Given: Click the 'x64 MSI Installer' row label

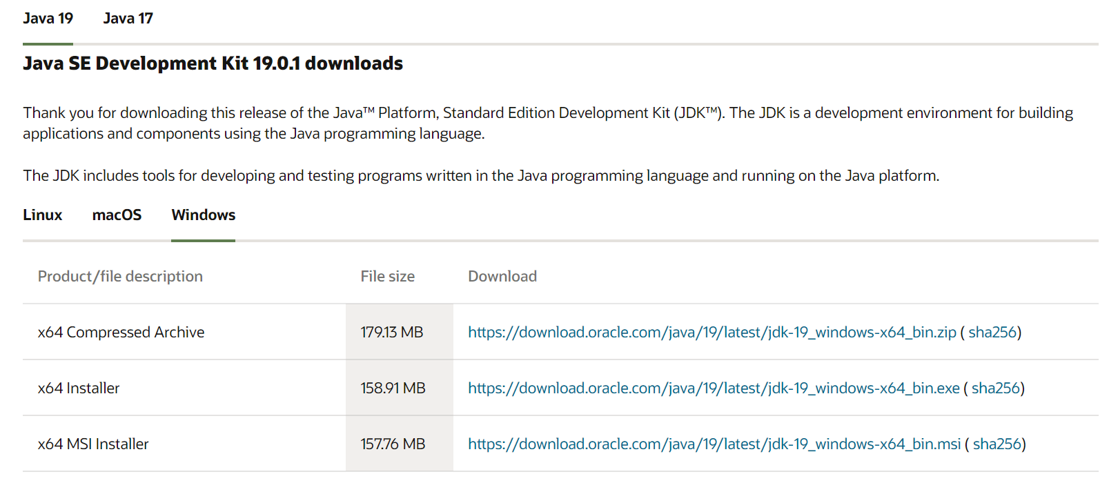Looking at the screenshot, I should [x=93, y=444].
